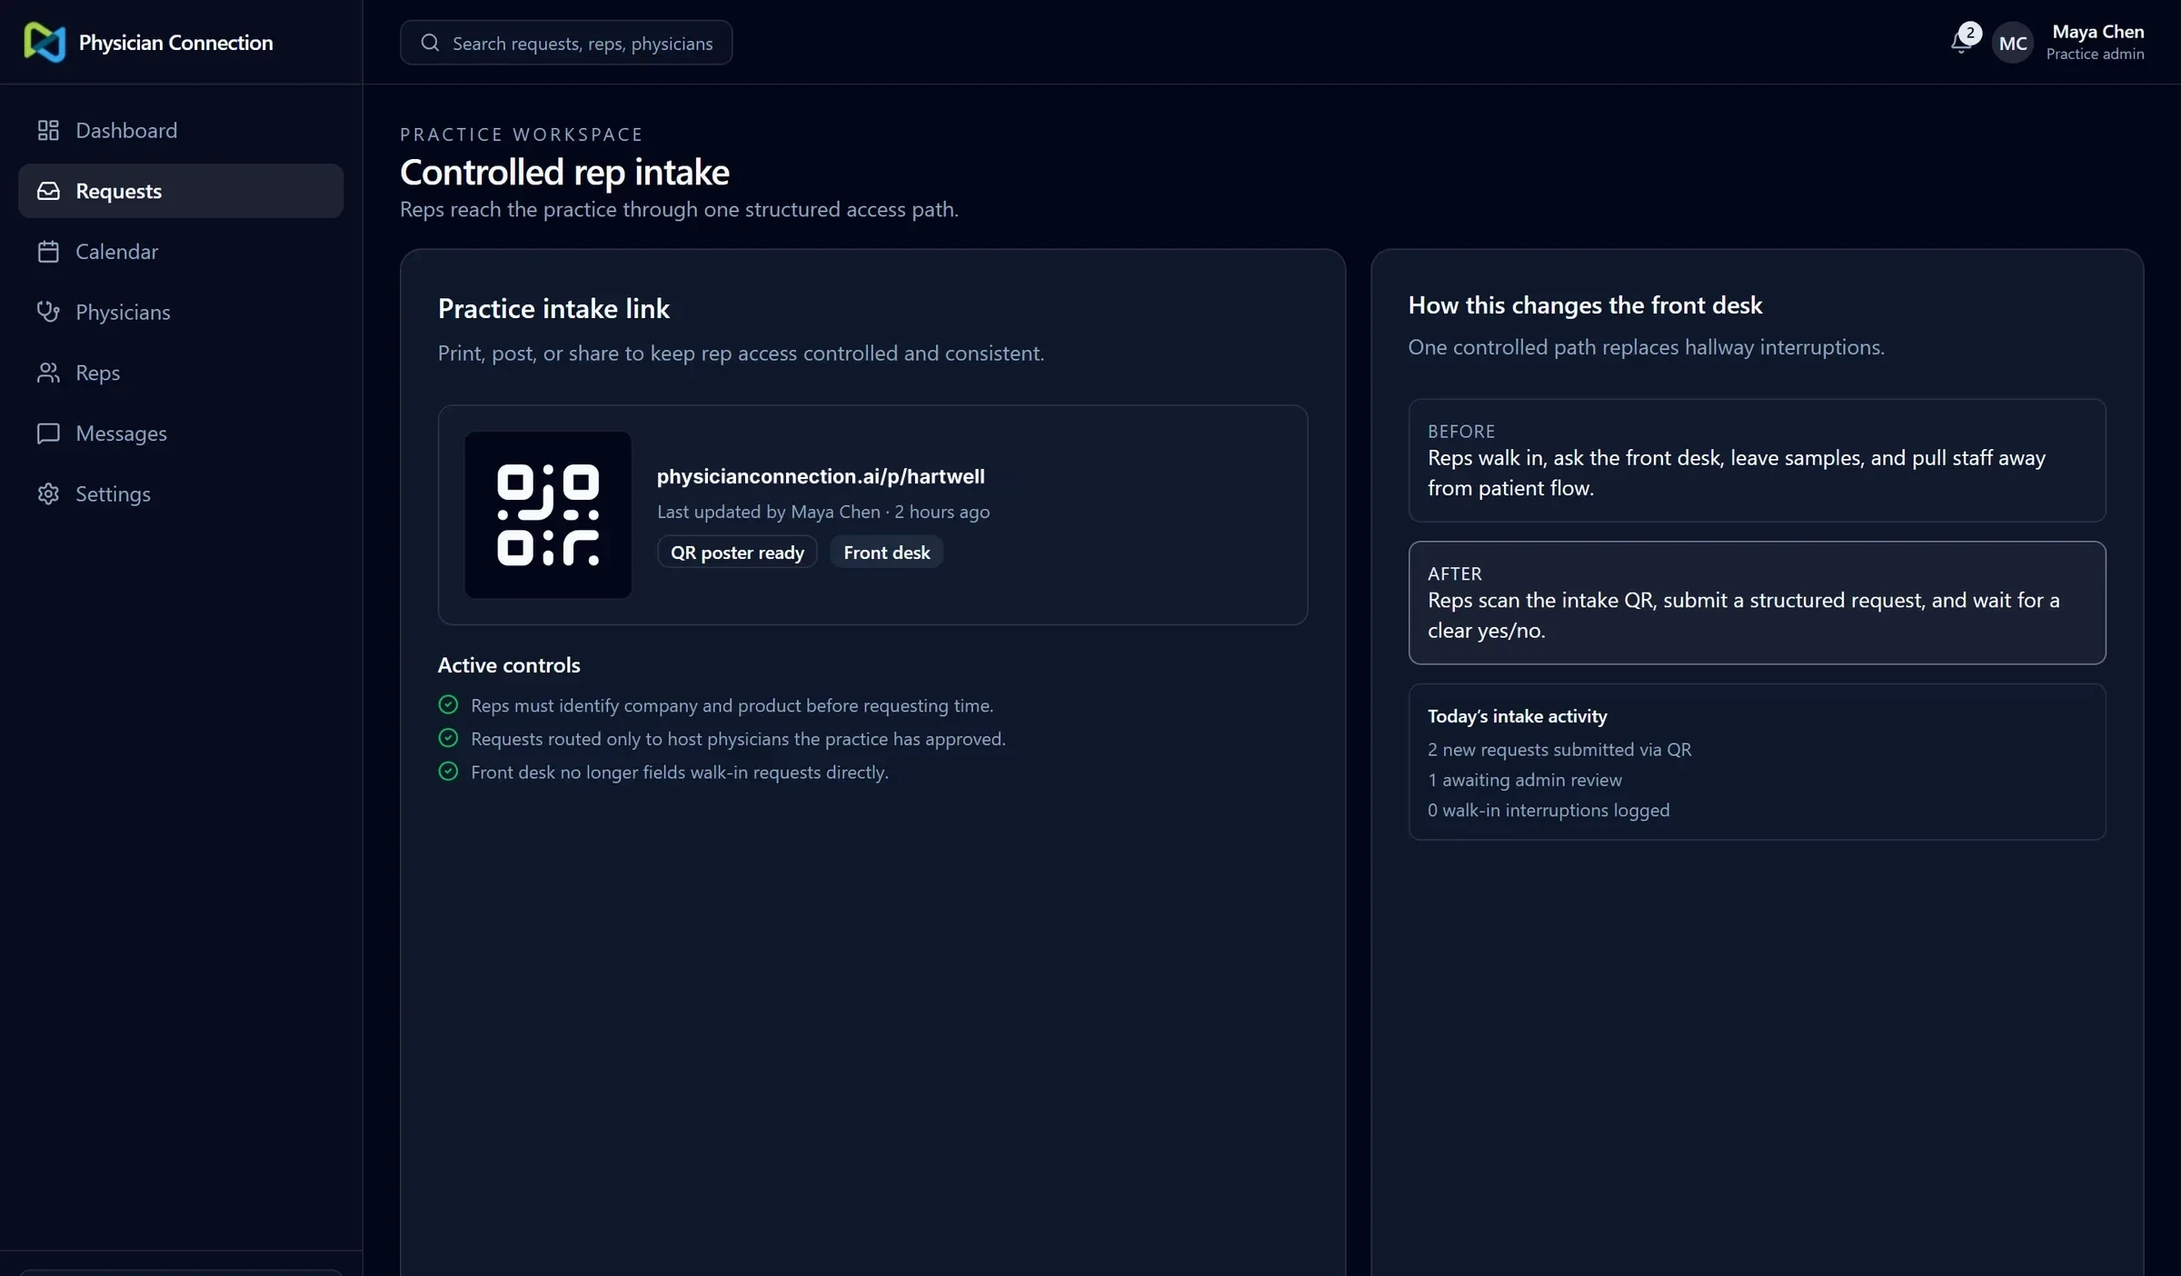Click 'How this changes the front desk' heading
This screenshot has height=1276, width=2181.
[1585, 305]
